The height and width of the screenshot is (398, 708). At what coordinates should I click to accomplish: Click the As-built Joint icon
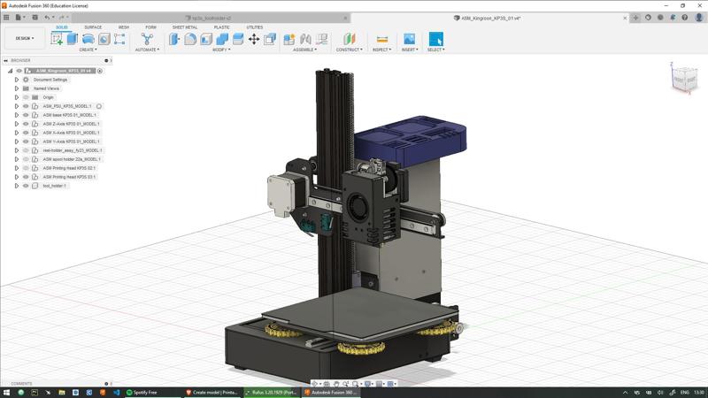coord(322,39)
